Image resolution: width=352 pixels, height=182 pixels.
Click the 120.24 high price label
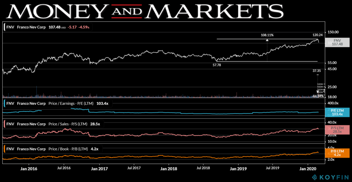[x=317, y=35]
